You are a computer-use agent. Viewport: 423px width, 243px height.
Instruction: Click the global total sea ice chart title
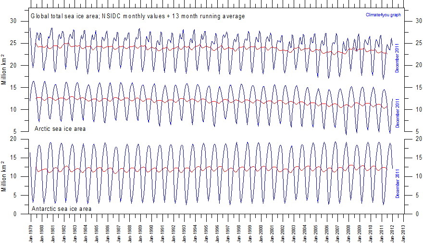[x=137, y=16]
